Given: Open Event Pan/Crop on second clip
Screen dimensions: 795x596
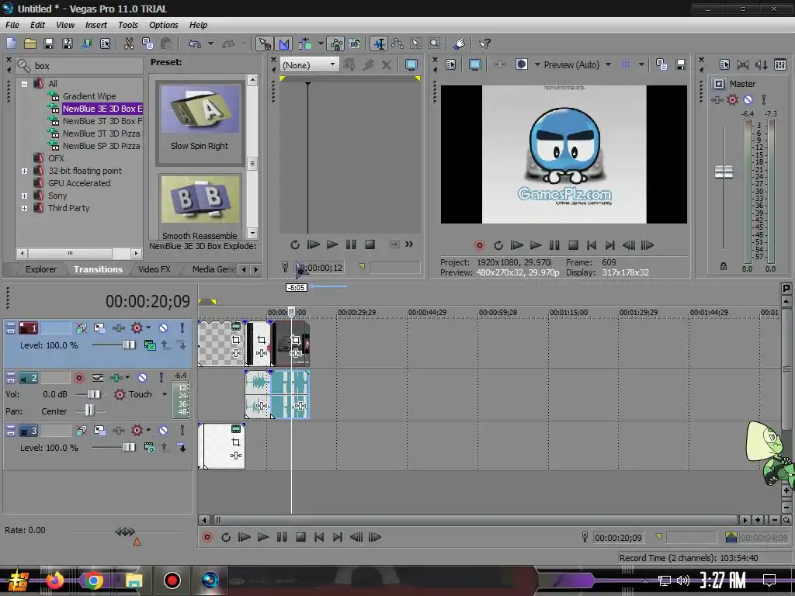Looking at the screenshot, I should 261,340.
